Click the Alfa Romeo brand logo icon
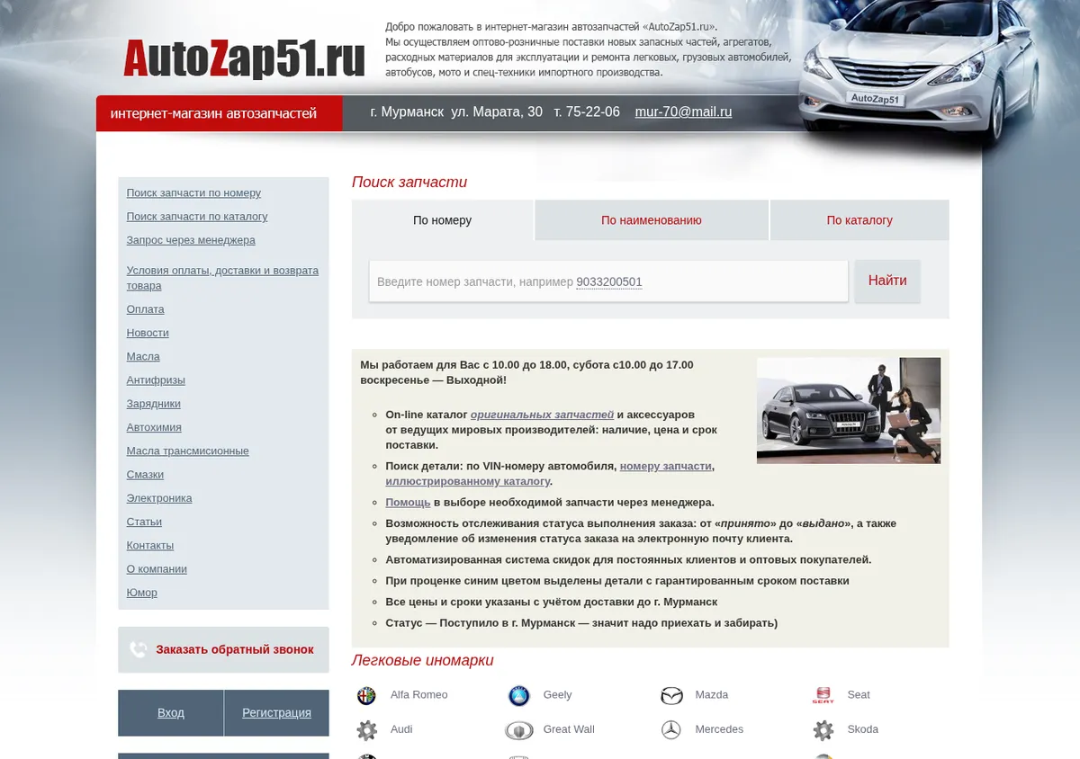The height and width of the screenshot is (759, 1080). 366,695
